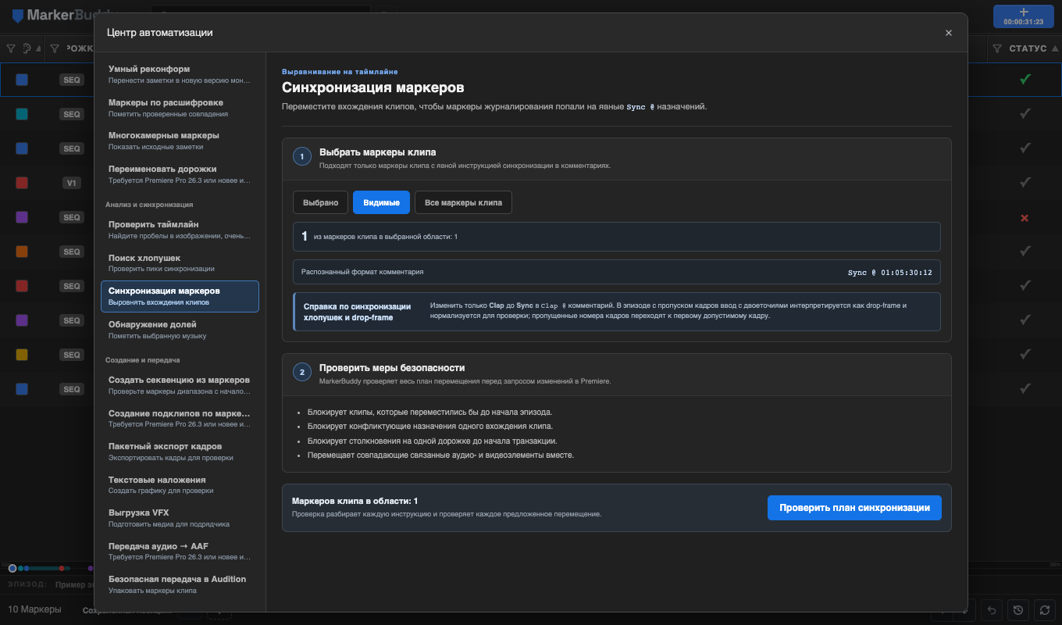Open the history clock icon
Viewport: 1062px width, 625px height.
[1017, 610]
